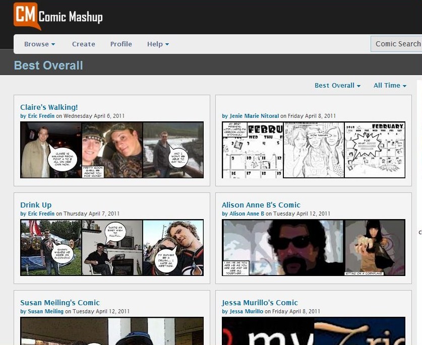Open the Alison Anne B author link

tap(247, 214)
